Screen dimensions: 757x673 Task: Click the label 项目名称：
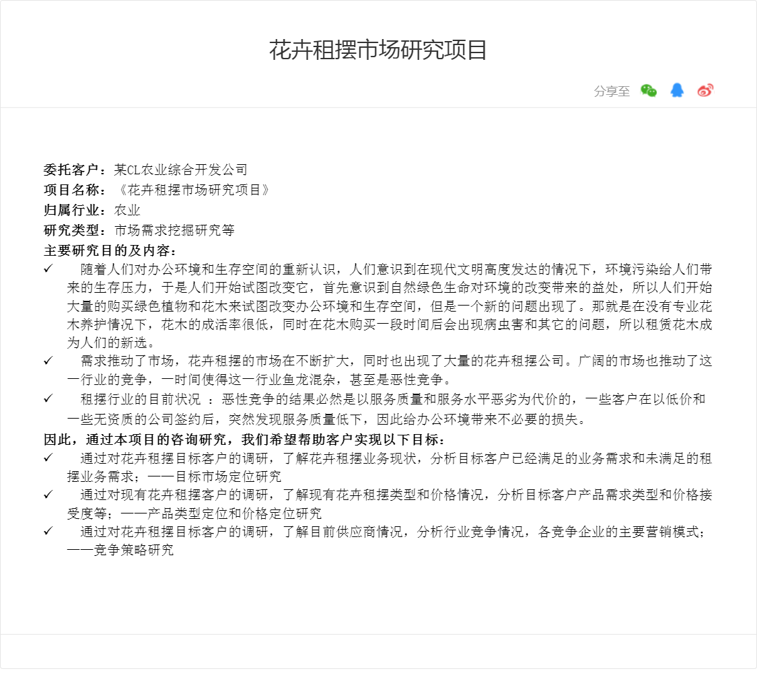tap(75, 190)
